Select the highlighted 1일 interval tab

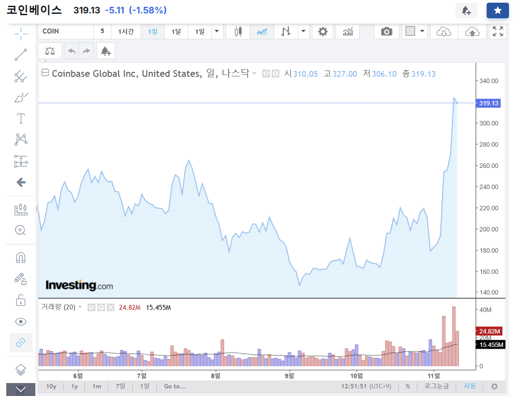tap(152, 31)
